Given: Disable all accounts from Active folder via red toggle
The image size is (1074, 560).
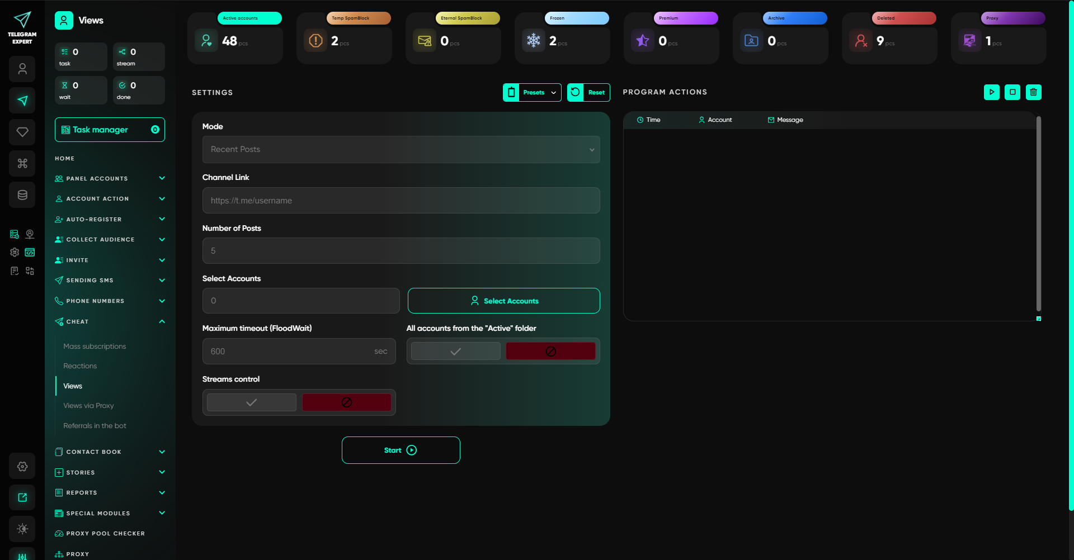Looking at the screenshot, I should 550,351.
